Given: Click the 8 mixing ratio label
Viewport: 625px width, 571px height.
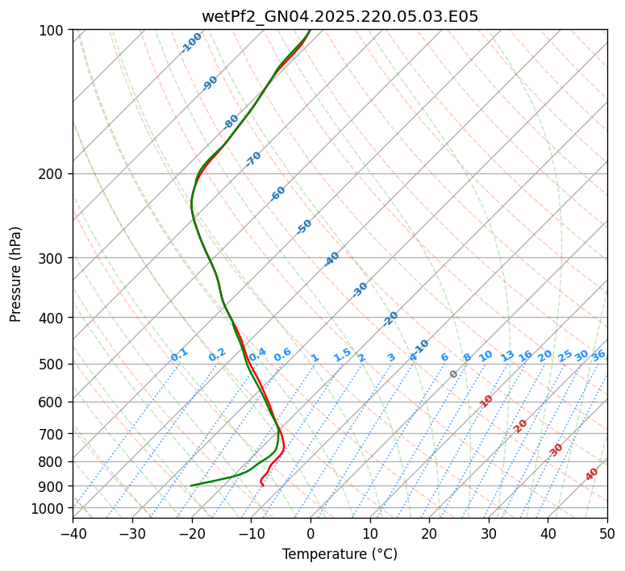Looking at the screenshot, I should 467,356.
